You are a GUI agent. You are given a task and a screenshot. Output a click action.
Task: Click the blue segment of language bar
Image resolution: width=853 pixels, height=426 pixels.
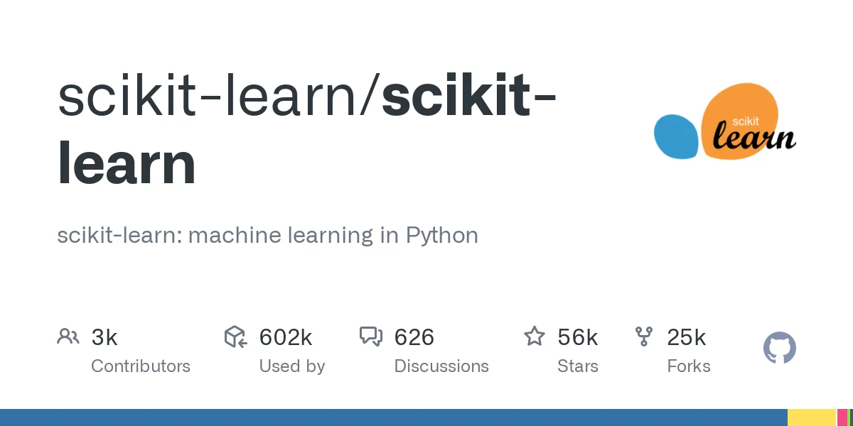point(391,417)
